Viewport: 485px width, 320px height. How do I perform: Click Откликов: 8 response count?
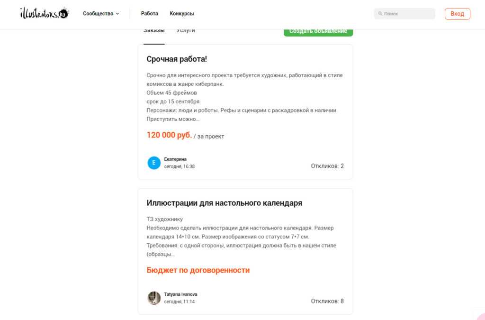[327, 301]
